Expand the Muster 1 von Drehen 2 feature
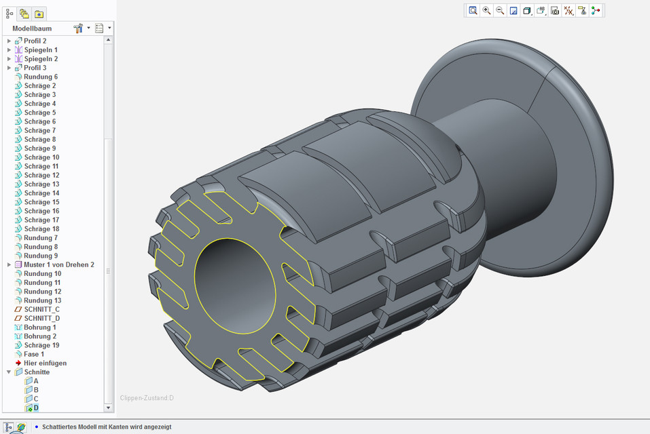This screenshot has width=650, height=434. (x=8, y=264)
